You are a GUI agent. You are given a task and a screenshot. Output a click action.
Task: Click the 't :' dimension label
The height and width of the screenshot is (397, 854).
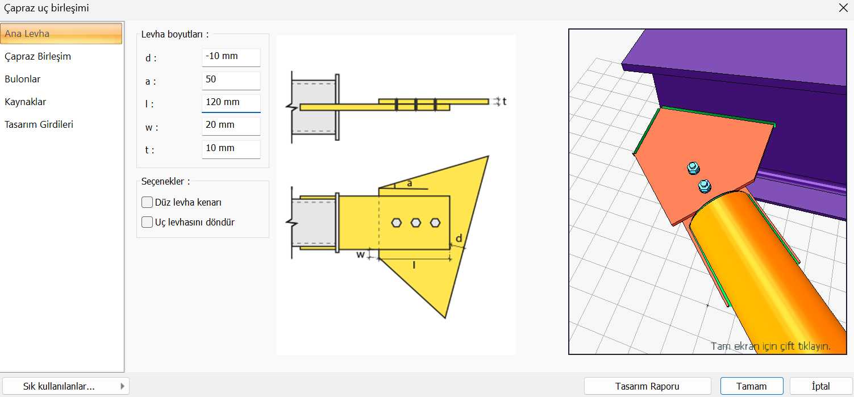click(150, 150)
